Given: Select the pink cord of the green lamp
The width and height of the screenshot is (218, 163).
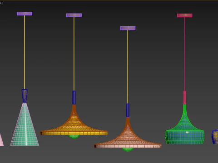Looking at the screenshot, I should click(x=185, y=54).
